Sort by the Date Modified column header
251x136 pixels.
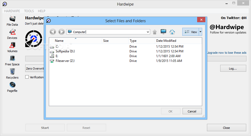point(179,41)
